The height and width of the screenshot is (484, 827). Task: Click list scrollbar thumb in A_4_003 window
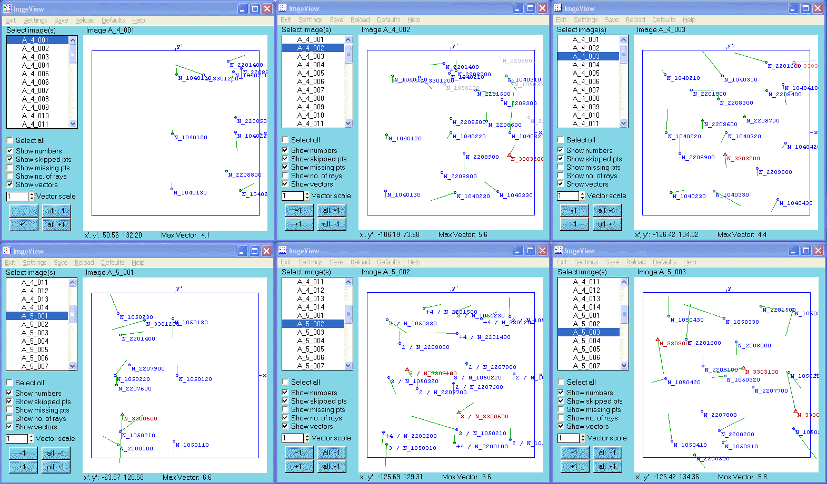click(623, 54)
